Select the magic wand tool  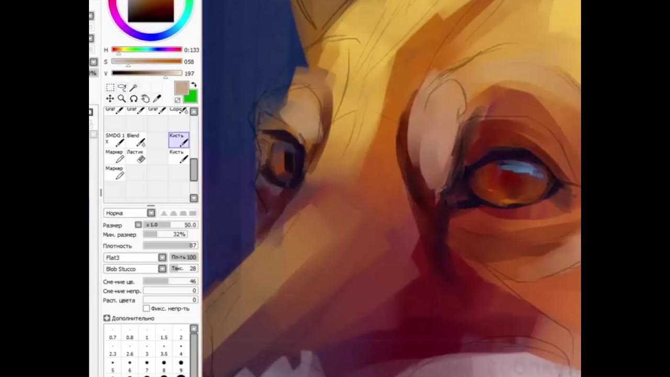(x=133, y=87)
